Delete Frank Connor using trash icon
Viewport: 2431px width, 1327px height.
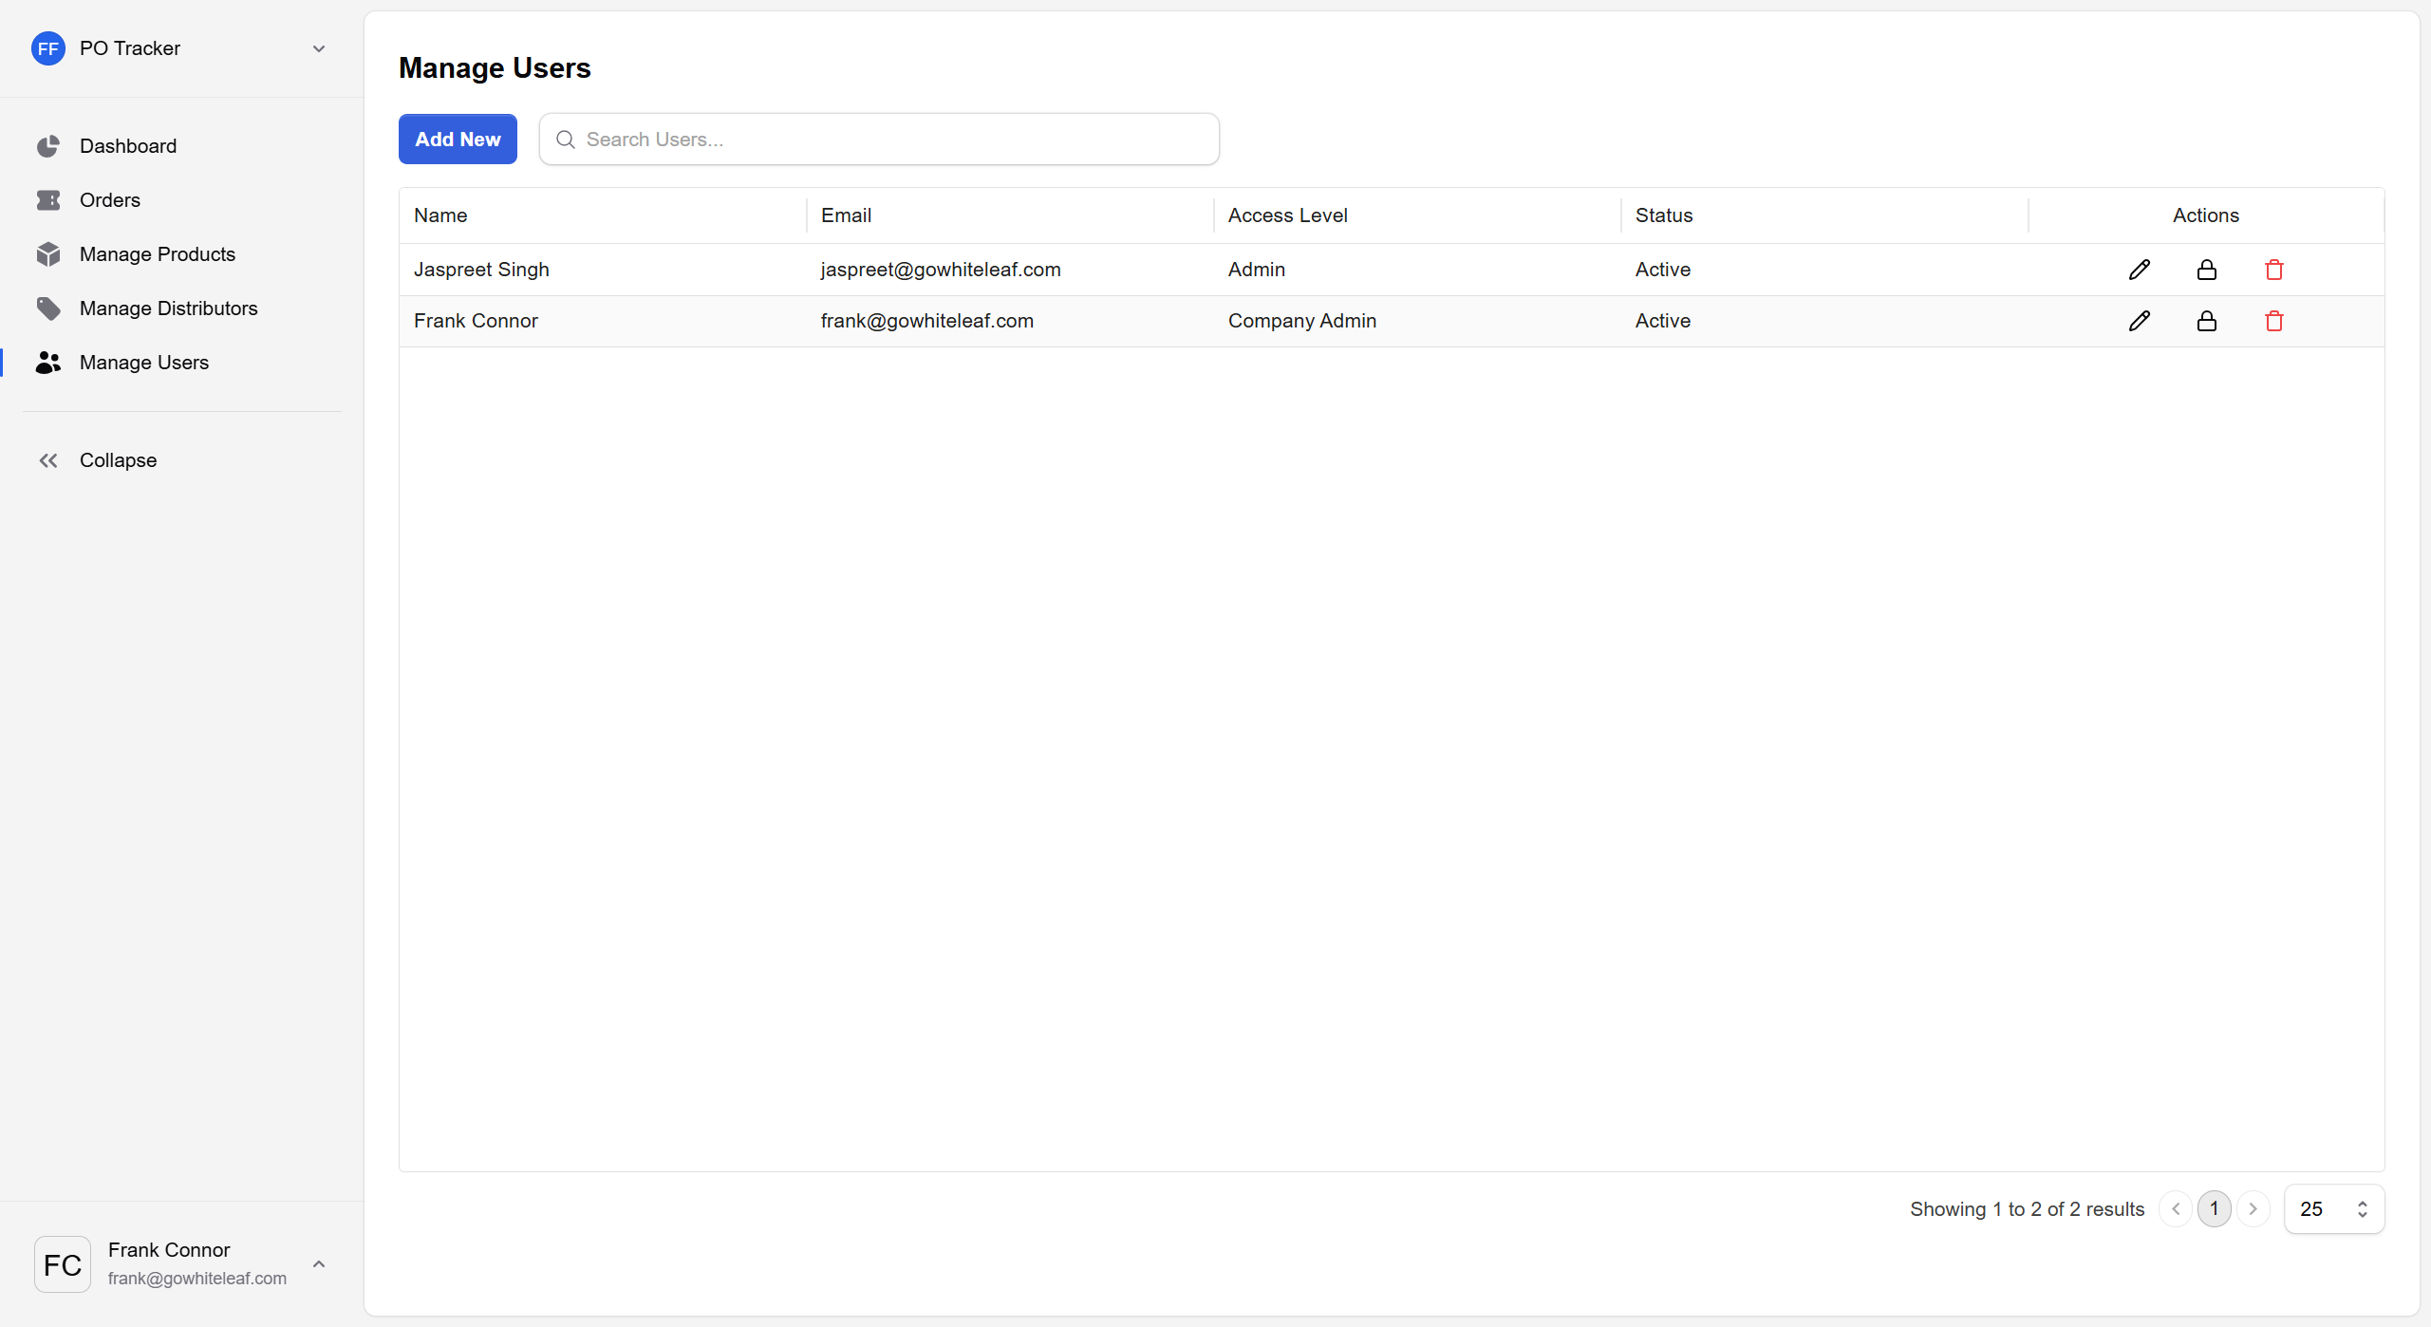[x=2273, y=321]
